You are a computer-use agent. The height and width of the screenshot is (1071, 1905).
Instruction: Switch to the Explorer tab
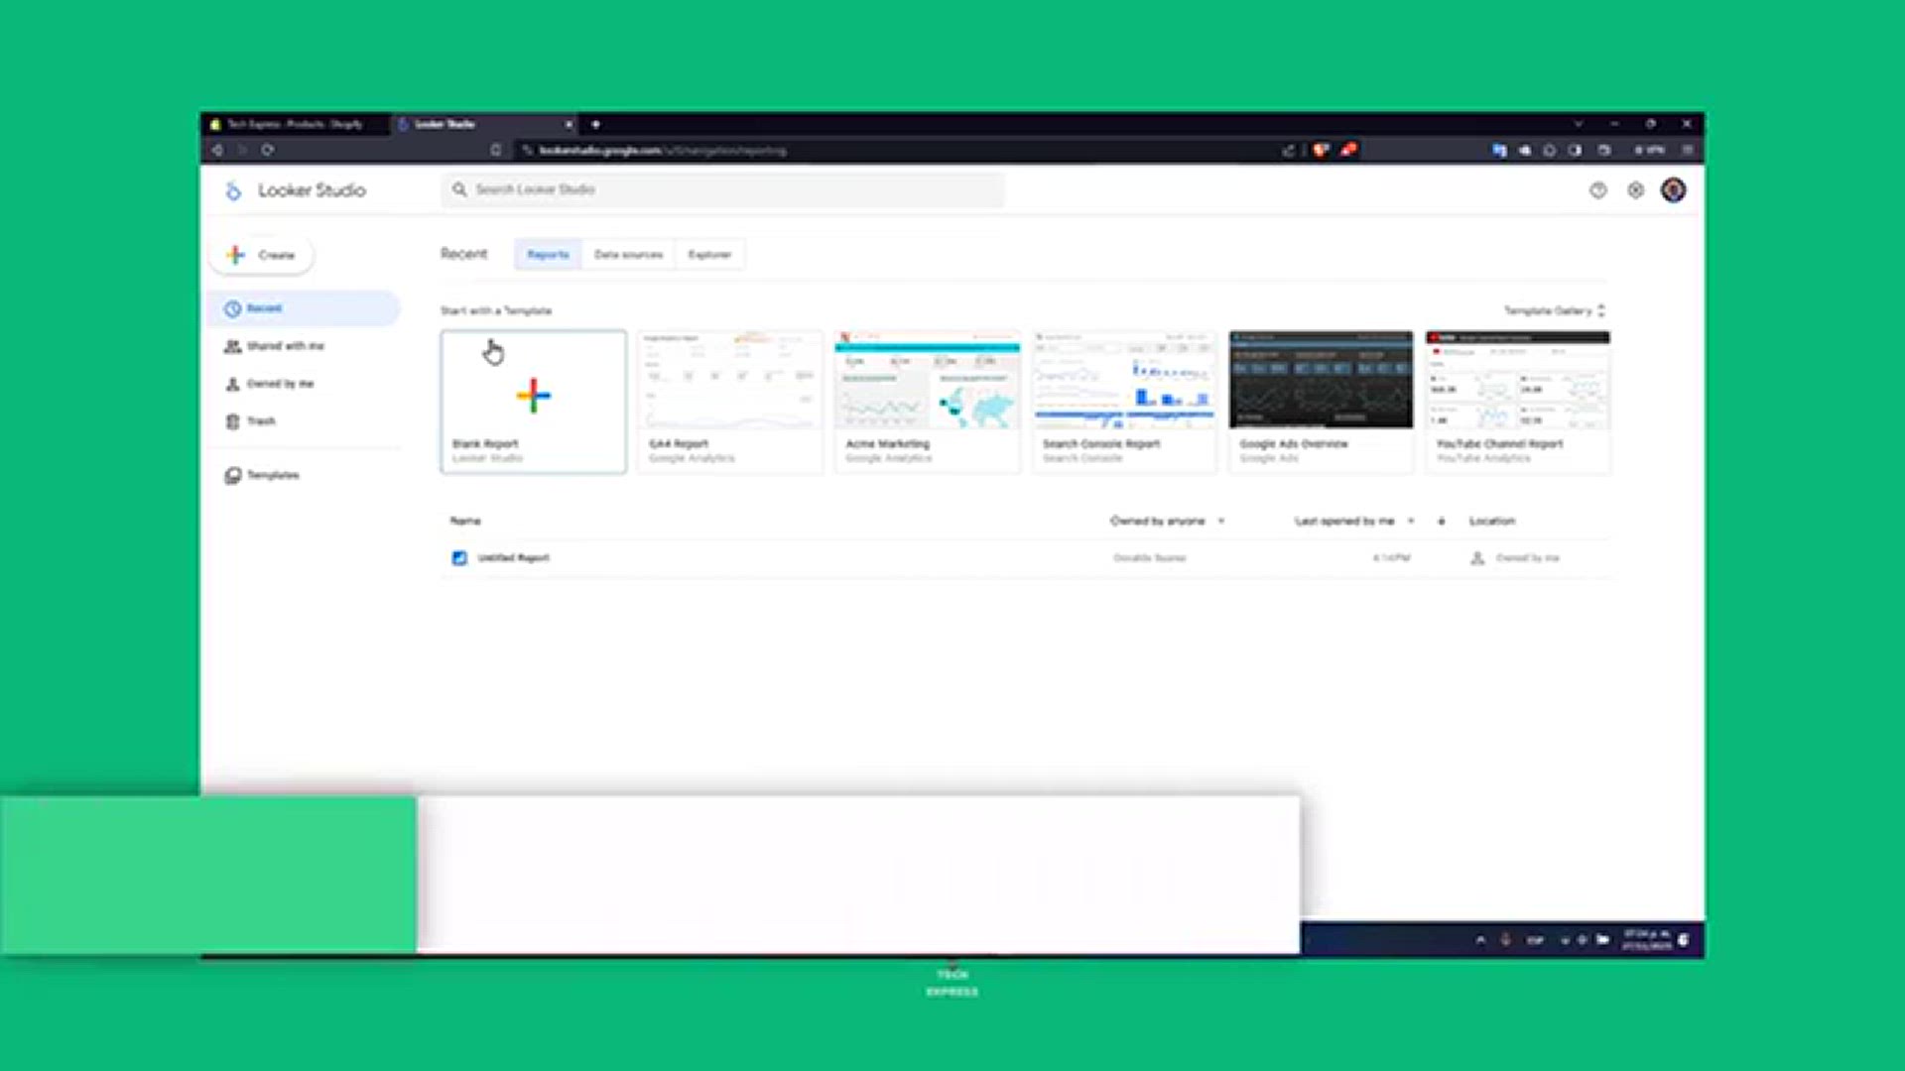[x=709, y=255]
